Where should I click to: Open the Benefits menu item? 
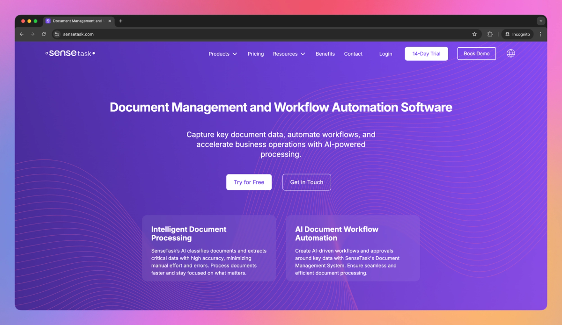[x=325, y=54]
